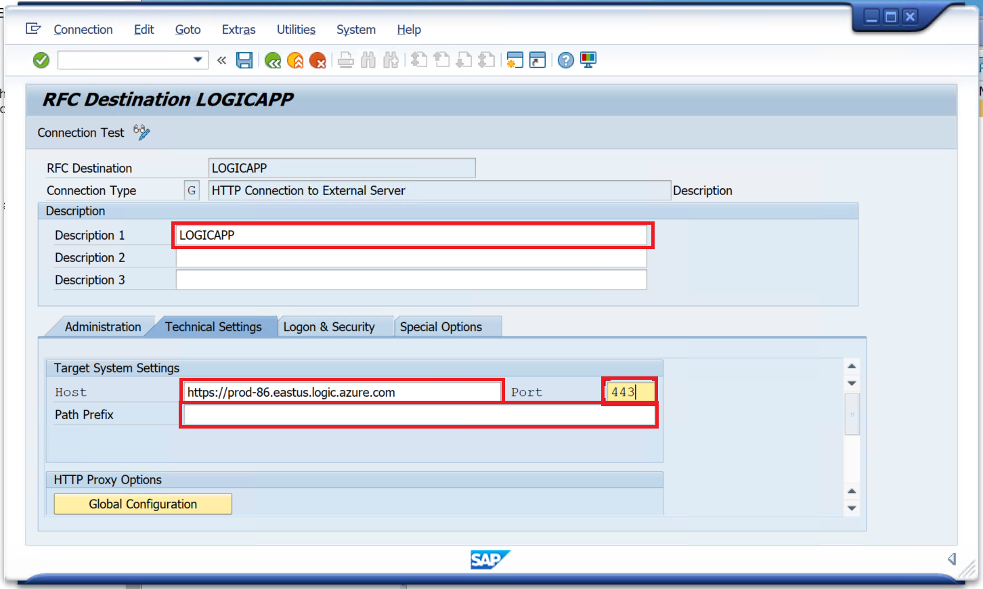Click the Global Configuration button

tap(143, 504)
